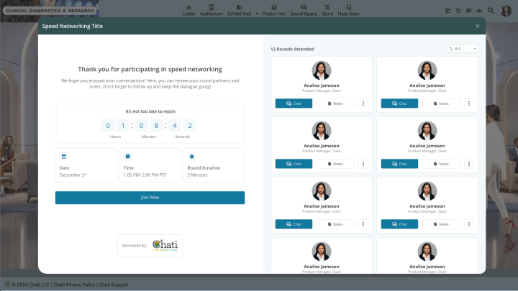Open more-options kebab on first-row right card
The width and height of the screenshot is (518, 291).
(x=469, y=103)
